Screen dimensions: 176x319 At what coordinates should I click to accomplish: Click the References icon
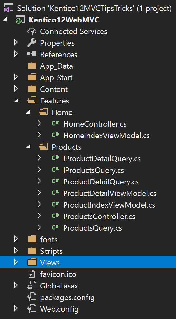click(x=32, y=54)
